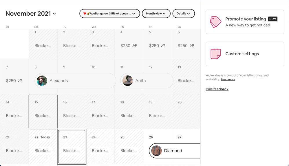This screenshot has height=166, width=289.
Task: Click Diamond's guest profile photo
Action: [156, 151]
